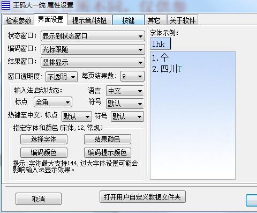Open the 语言 中文 dropdown
Image resolution: width=257 pixels, height=213 pixels.
point(125,91)
